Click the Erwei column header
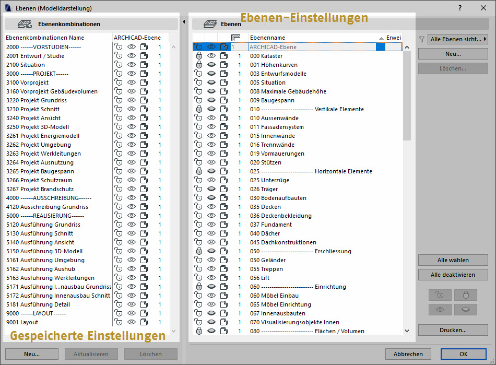The width and height of the screenshot is (496, 365). coord(394,38)
